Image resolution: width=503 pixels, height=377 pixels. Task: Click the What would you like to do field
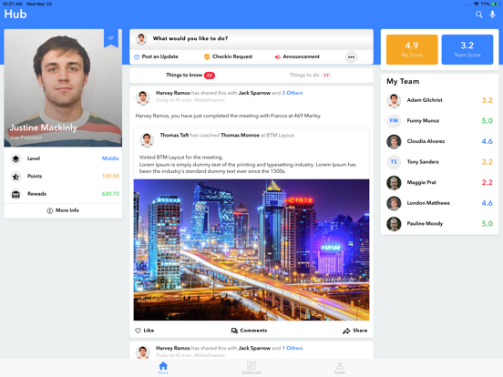pos(251,39)
